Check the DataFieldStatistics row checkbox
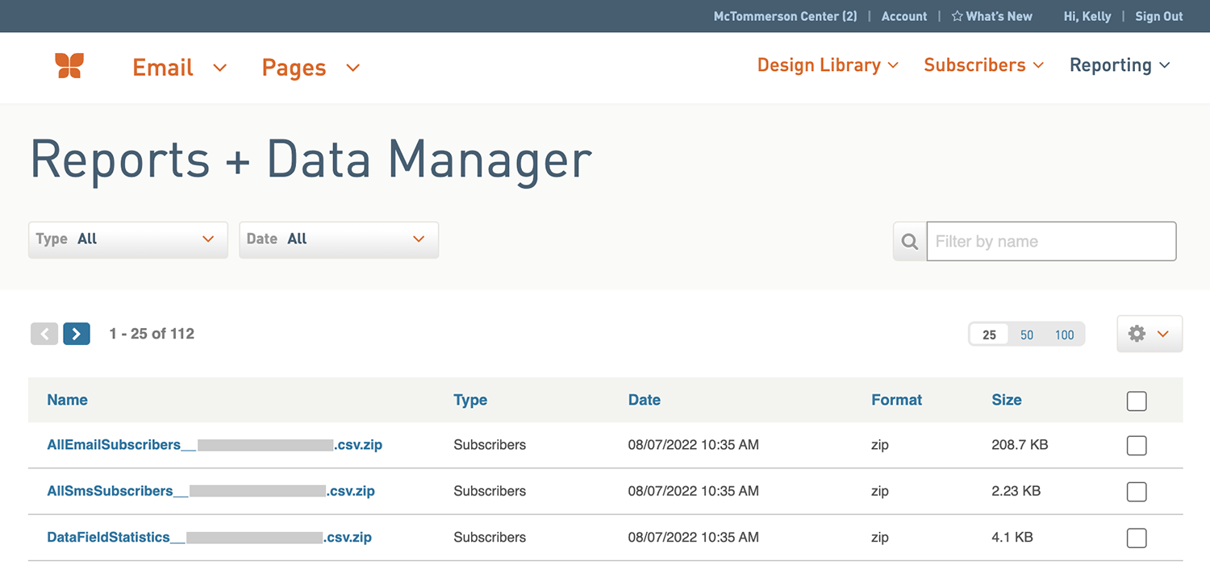 click(x=1137, y=538)
